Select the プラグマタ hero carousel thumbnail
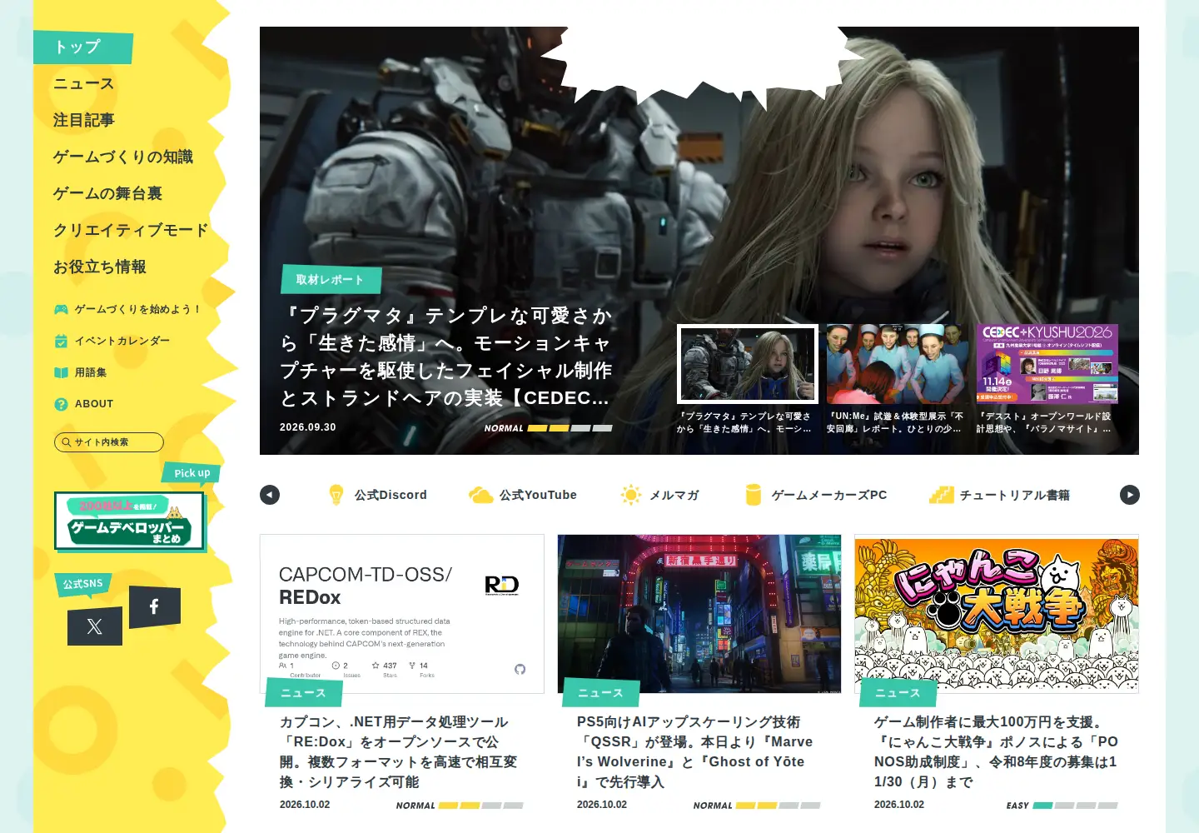Image resolution: width=1199 pixels, height=833 pixels. tap(748, 364)
